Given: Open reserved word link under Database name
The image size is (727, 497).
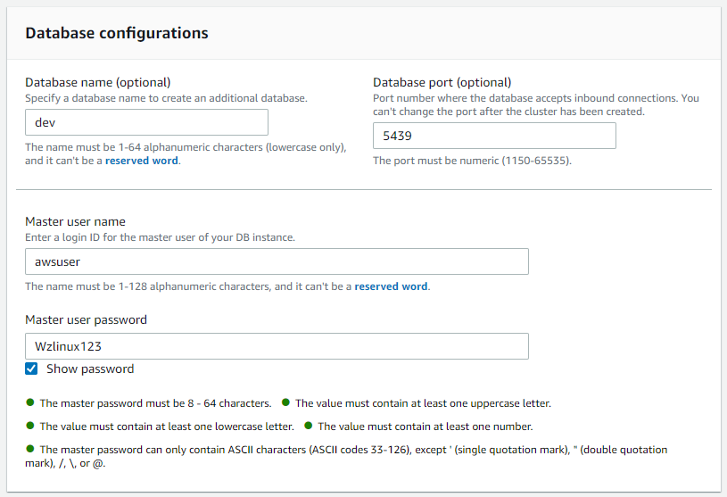Looking at the screenshot, I should click(x=142, y=161).
